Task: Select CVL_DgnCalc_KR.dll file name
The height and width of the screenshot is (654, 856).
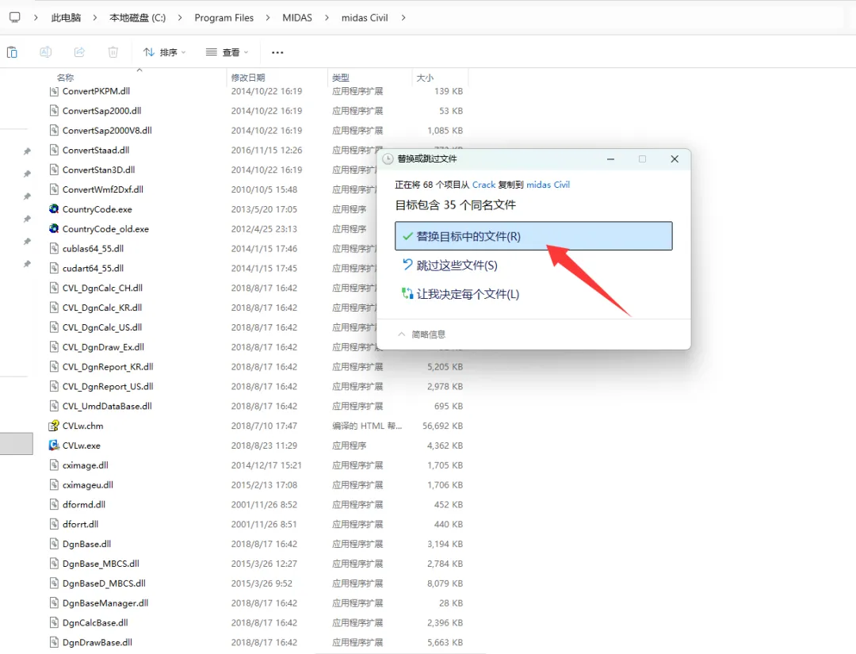Action: point(102,308)
